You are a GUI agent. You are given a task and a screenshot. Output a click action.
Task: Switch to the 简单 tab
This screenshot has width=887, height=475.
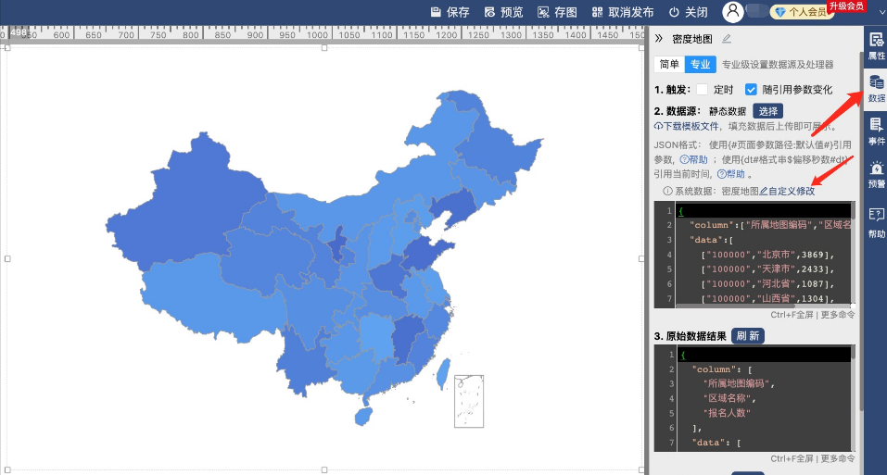pyautogui.click(x=669, y=65)
